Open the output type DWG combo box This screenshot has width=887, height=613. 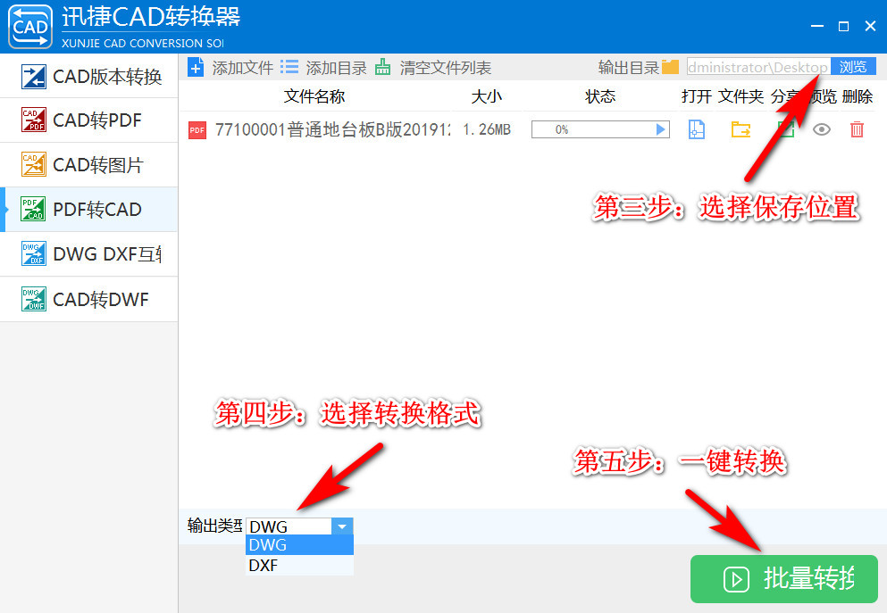(300, 526)
